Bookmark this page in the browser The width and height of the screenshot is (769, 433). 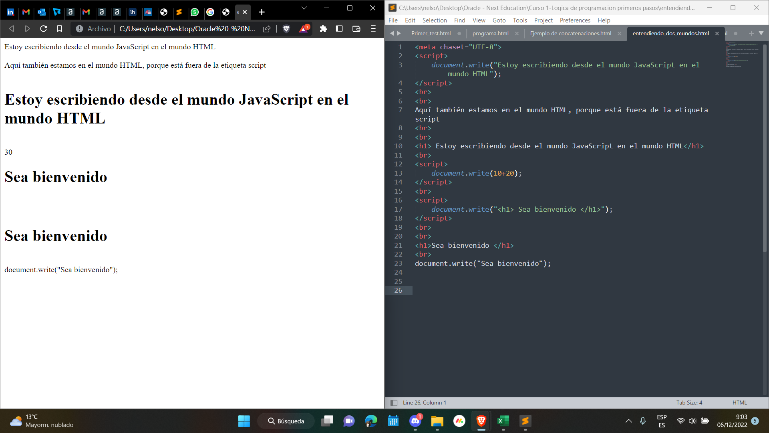[59, 28]
